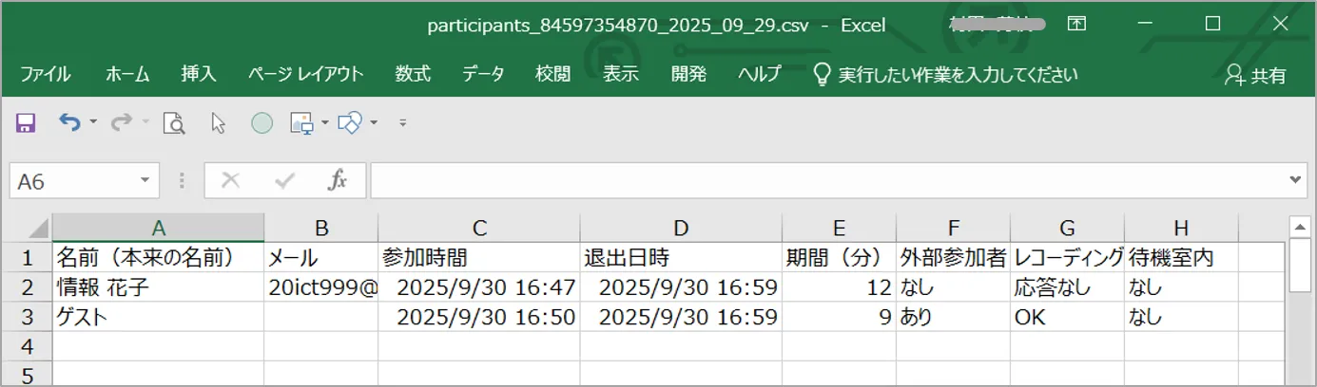Click the 共有 share button
1317x387 pixels.
point(1256,75)
